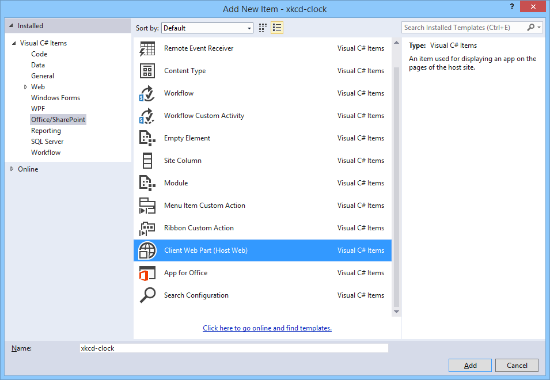This screenshot has width=550, height=380.
Task: Select the Content Type template icon
Action: tap(147, 71)
